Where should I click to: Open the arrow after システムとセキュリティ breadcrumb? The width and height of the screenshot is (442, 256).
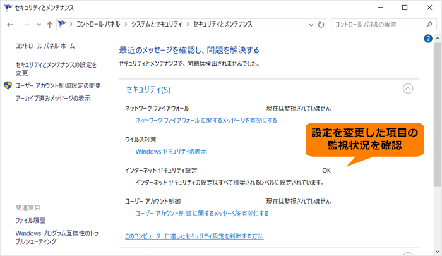188,24
